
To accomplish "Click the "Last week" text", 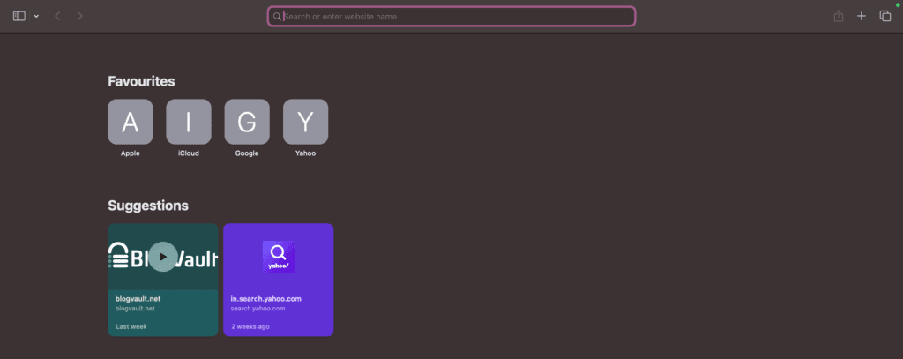I will [x=131, y=326].
